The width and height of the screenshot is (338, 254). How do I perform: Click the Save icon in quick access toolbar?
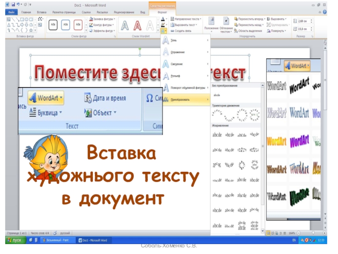pyautogui.click(x=13, y=4)
